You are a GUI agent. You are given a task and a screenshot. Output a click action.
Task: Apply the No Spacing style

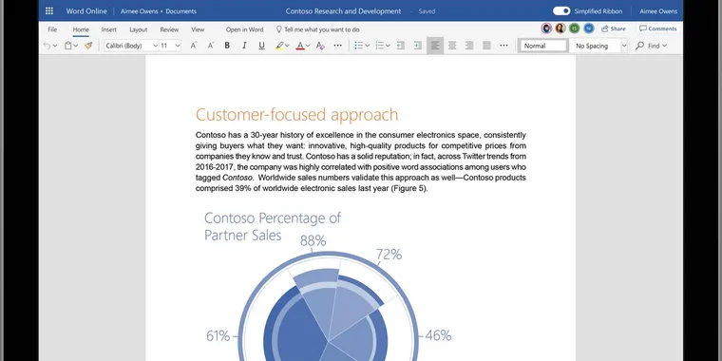595,46
